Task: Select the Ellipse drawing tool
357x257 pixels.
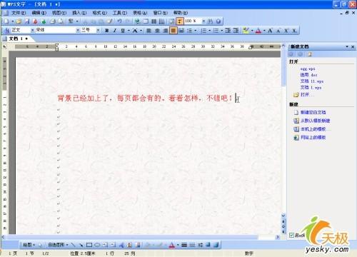Action: pyautogui.click(x=97, y=245)
